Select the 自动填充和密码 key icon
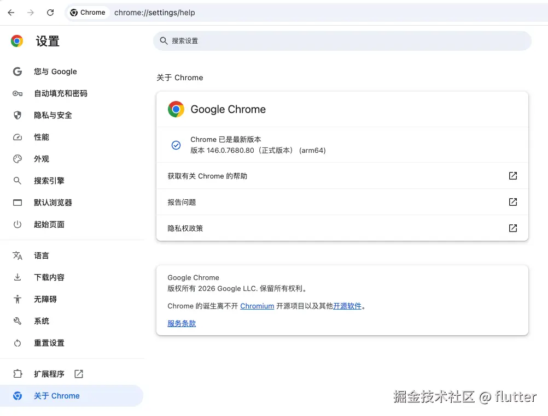548x416 pixels. (x=17, y=93)
